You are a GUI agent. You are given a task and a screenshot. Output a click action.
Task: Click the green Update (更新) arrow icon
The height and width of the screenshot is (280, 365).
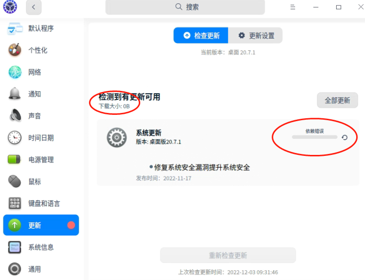(x=15, y=225)
